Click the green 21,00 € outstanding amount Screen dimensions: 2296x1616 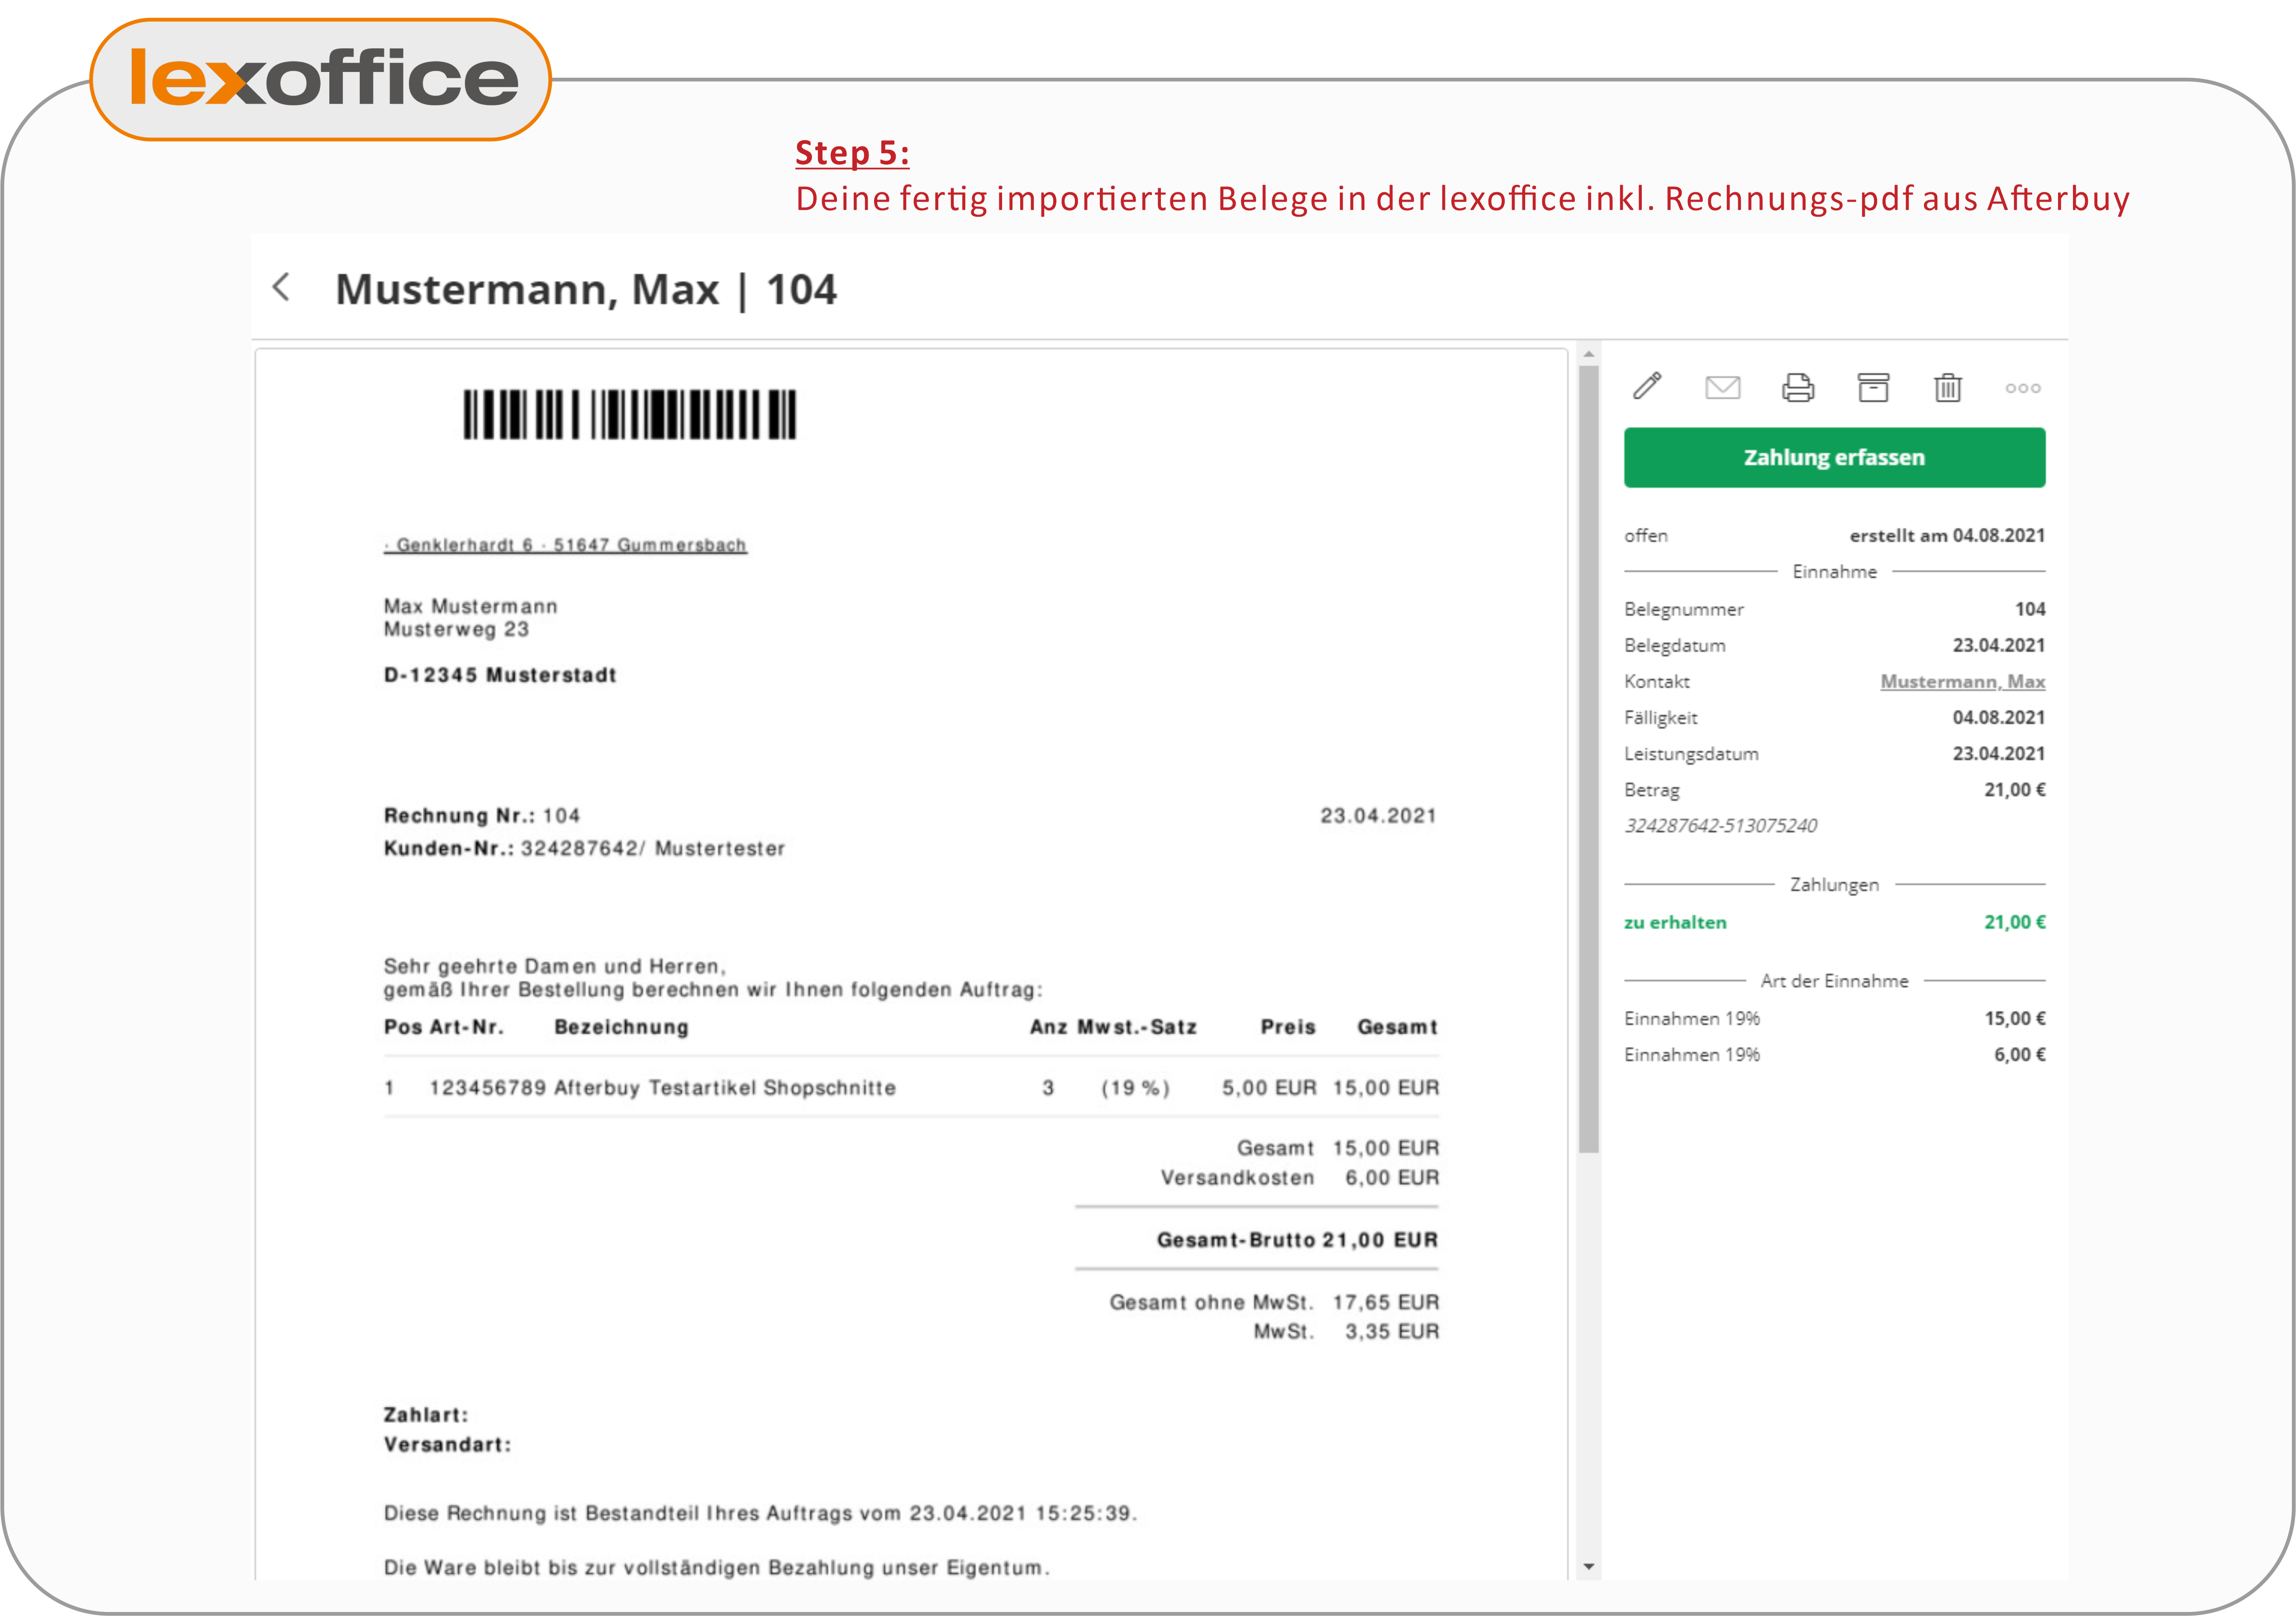tap(2014, 922)
